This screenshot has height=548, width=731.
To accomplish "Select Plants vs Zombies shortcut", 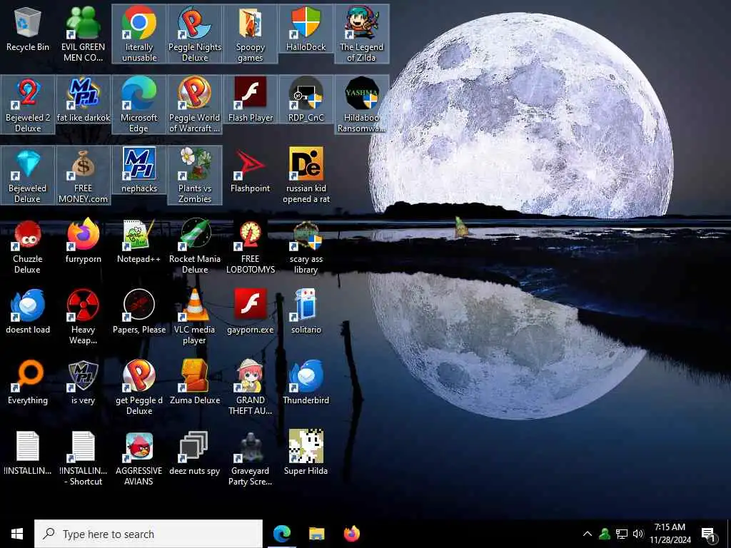I will point(195,176).
